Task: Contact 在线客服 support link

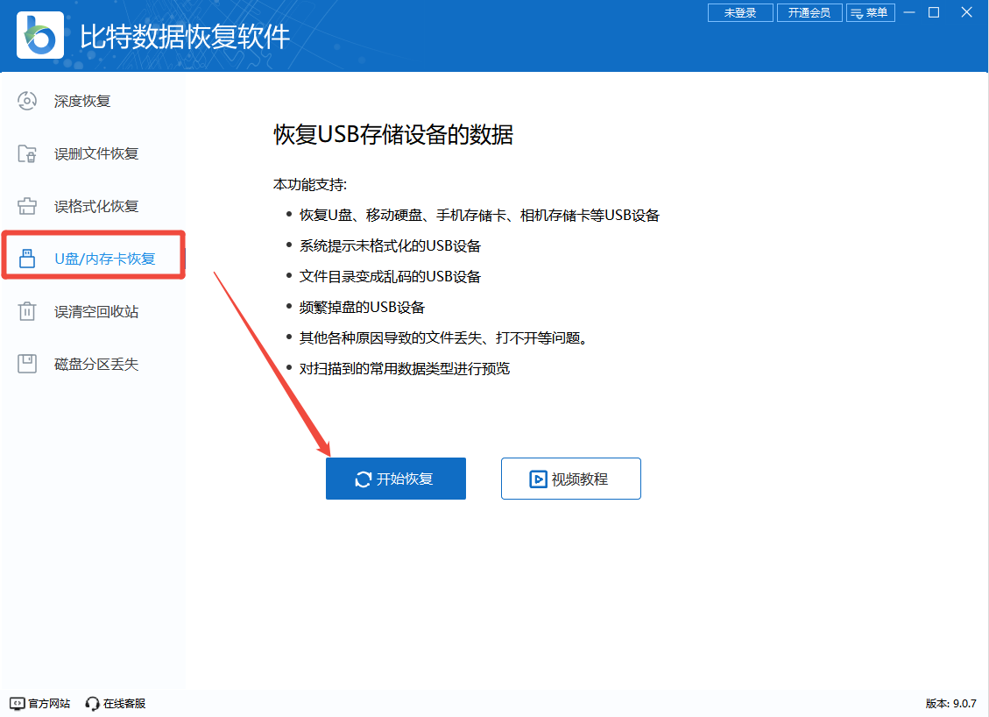Action: 116,703
